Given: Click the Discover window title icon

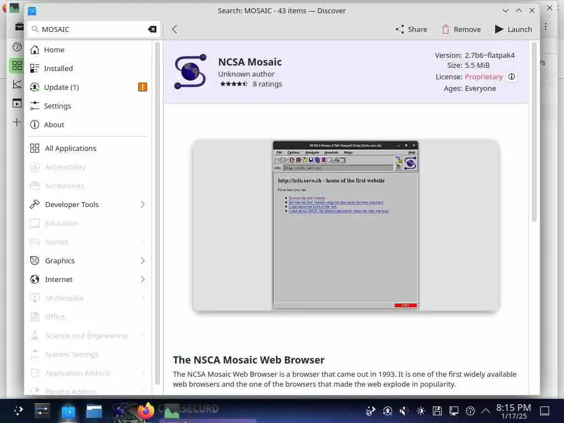Looking at the screenshot, I should pos(31,11).
